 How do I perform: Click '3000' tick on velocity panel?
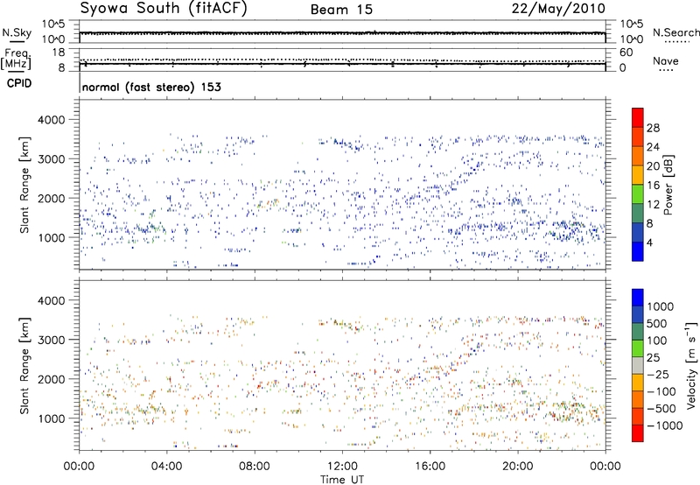pos(51,340)
